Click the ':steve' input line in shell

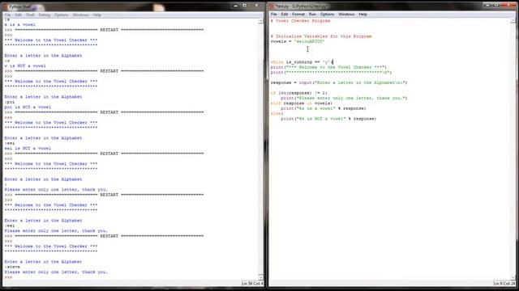(12, 267)
